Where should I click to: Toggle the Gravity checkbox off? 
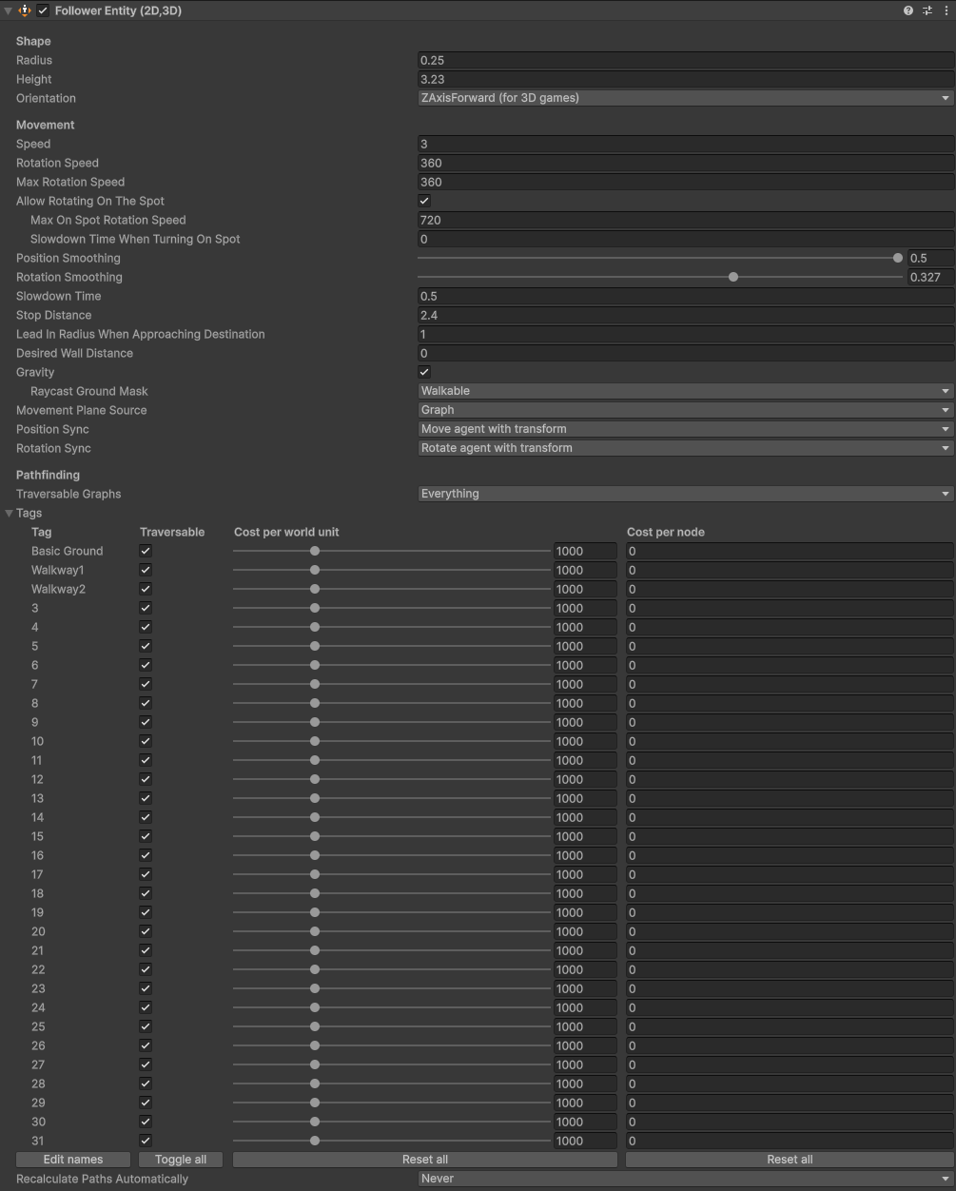point(424,372)
